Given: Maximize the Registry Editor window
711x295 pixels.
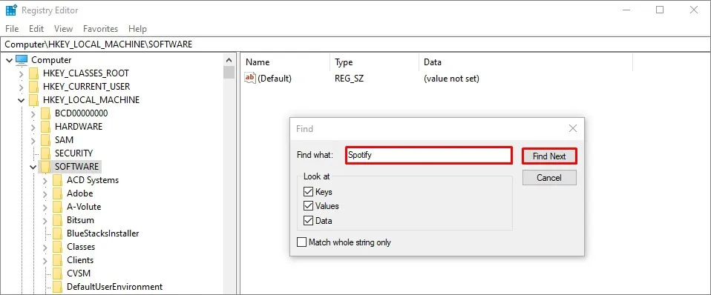Looking at the screenshot, I should point(660,10).
